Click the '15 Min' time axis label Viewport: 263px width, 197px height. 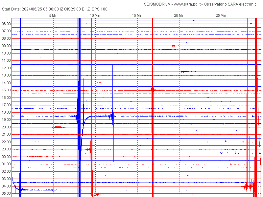pos(137,15)
